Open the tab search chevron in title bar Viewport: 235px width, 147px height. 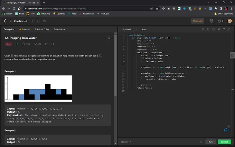click(x=209, y=2)
